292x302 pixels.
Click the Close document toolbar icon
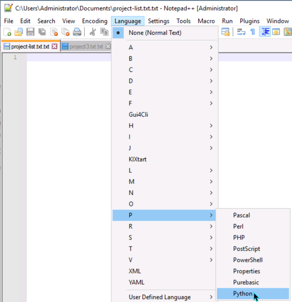coord(54,32)
